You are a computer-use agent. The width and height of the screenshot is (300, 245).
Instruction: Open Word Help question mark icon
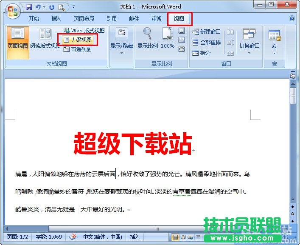tap(292, 19)
